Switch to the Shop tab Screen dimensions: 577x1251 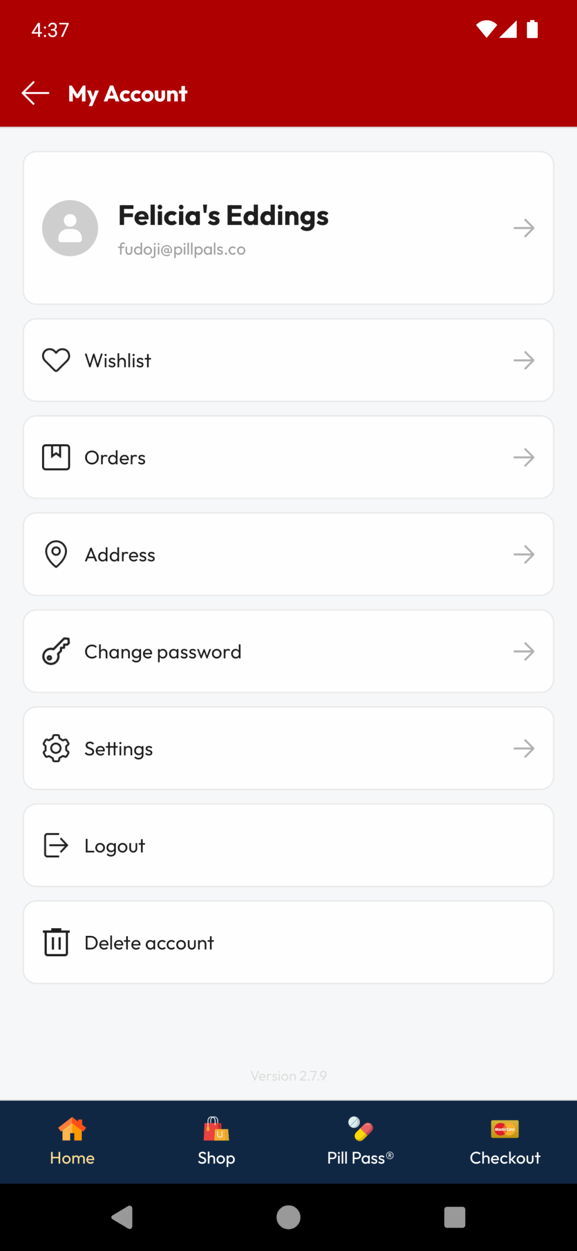[216, 1142]
